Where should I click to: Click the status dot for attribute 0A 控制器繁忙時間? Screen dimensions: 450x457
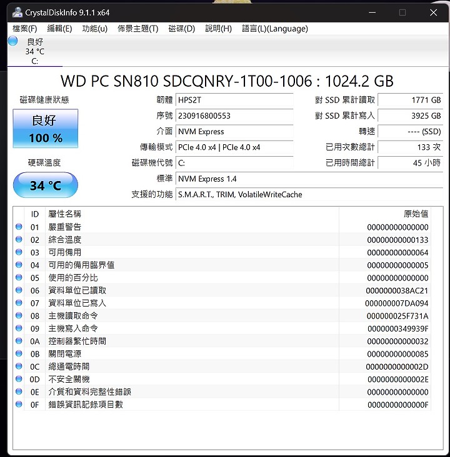[19, 341]
